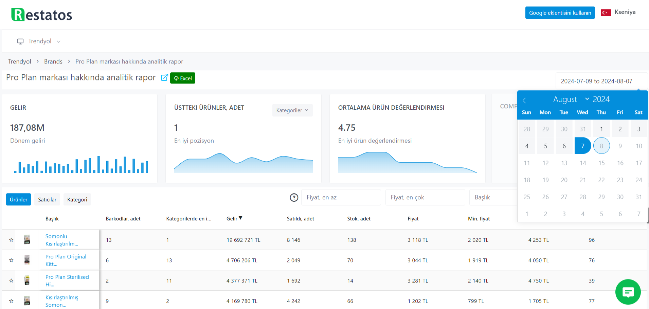Export report with Excel button
Screen dimensions: 649x309
coord(183,78)
